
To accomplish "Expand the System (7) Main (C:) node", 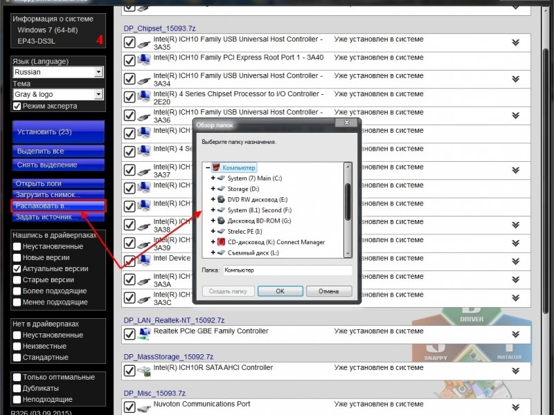I will click(213, 178).
